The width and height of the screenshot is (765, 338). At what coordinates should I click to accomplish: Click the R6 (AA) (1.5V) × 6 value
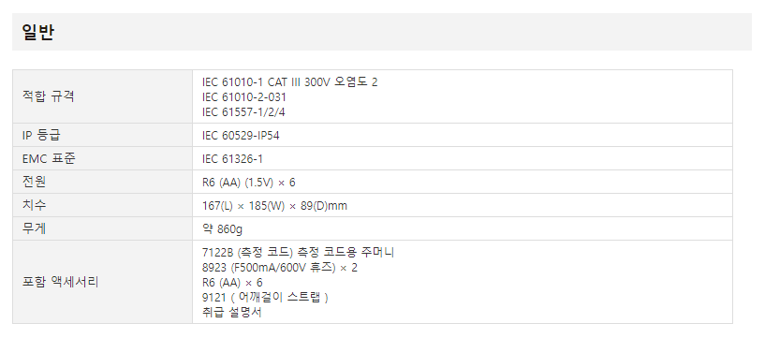pyautogui.click(x=248, y=183)
